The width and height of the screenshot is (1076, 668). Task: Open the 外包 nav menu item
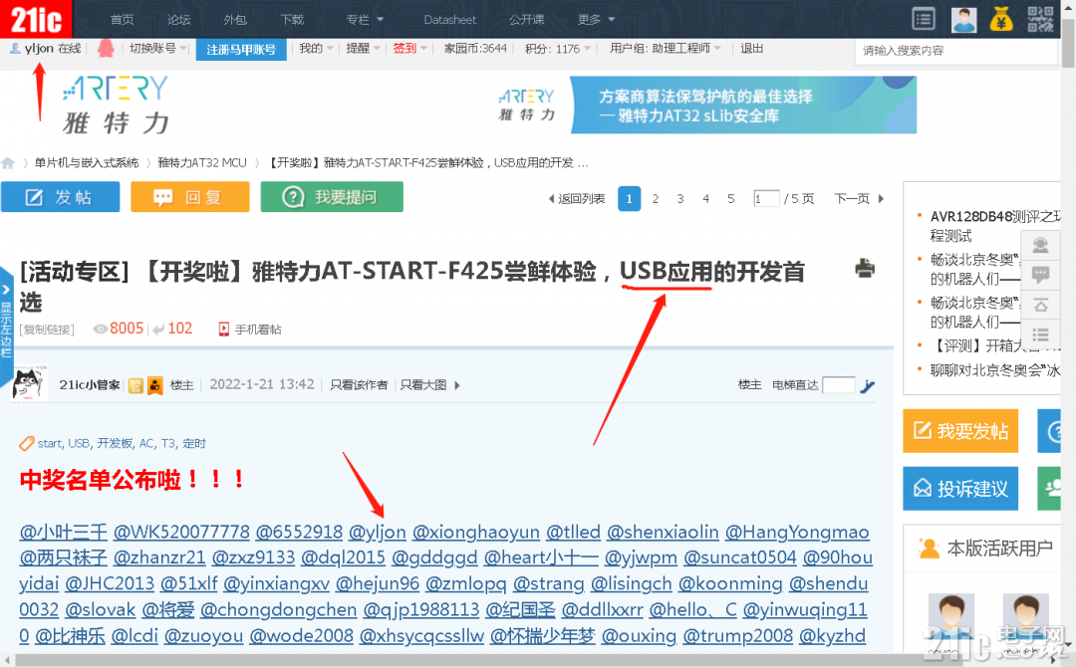point(235,19)
